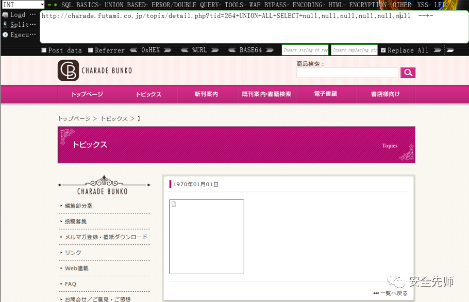
Task: Click the Execute icon
Action: pos(5,34)
